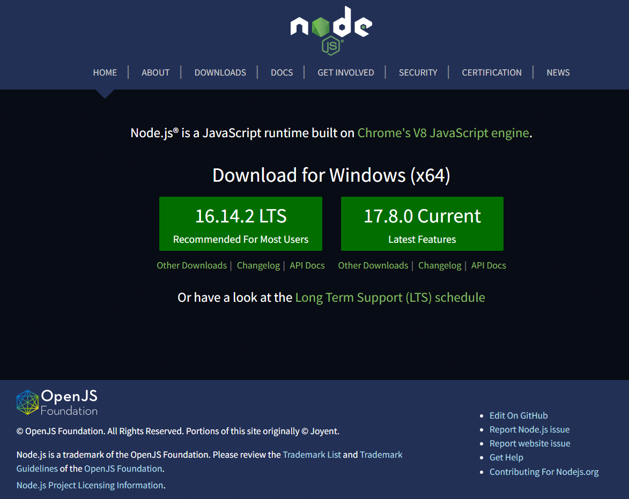Download the 17.8.0 Current version
The height and width of the screenshot is (499, 629).
[x=422, y=224]
